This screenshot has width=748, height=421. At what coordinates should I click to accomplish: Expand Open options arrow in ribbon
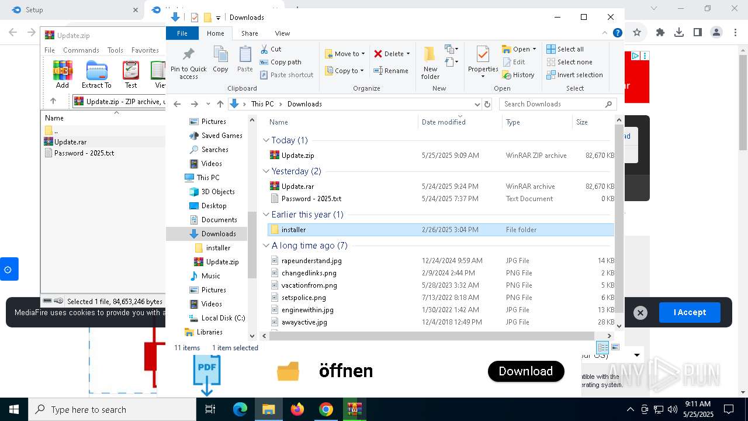tap(534, 49)
